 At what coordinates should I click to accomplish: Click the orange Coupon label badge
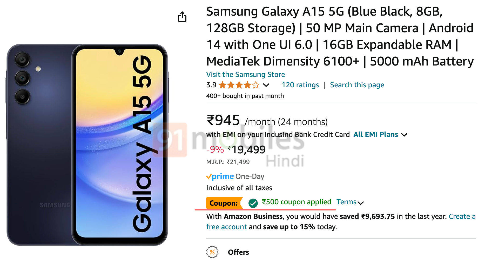pyautogui.click(x=224, y=203)
